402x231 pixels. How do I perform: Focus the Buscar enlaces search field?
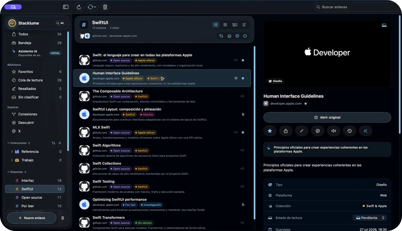click(x=357, y=7)
